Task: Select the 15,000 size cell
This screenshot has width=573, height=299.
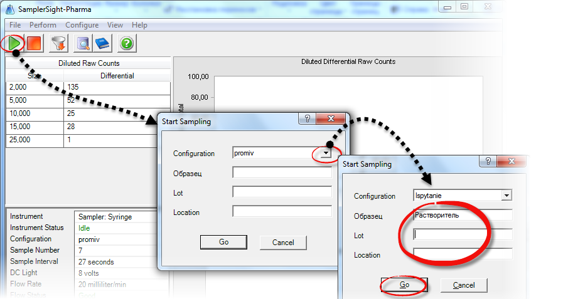Action: tap(35, 127)
